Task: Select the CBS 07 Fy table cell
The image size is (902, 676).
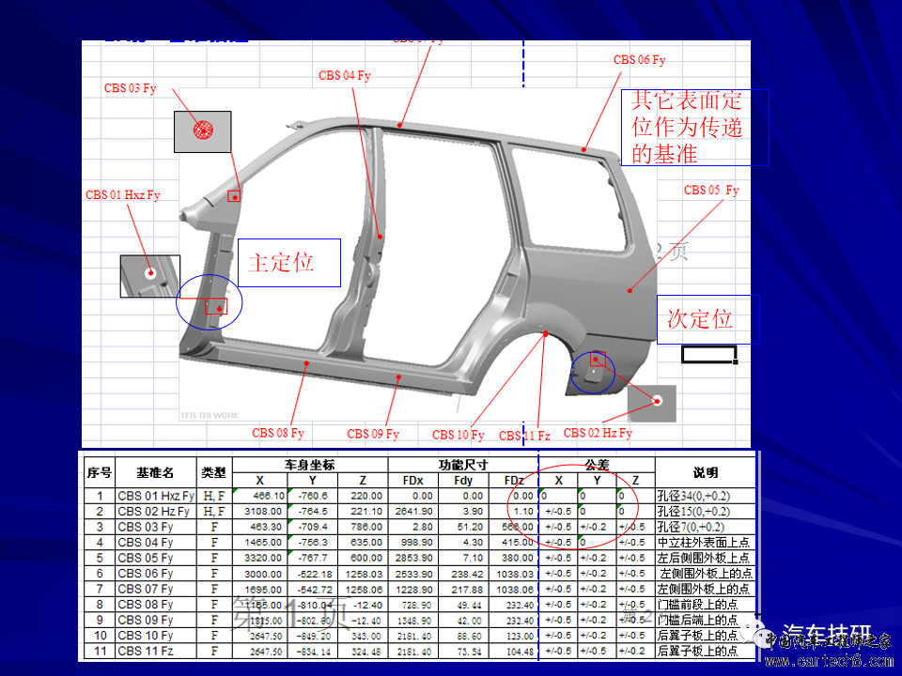Action: click(x=156, y=589)
